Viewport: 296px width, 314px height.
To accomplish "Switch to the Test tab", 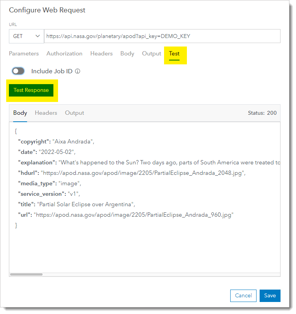I will pos(174,53).
